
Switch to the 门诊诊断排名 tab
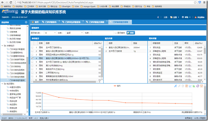point(51,22)
